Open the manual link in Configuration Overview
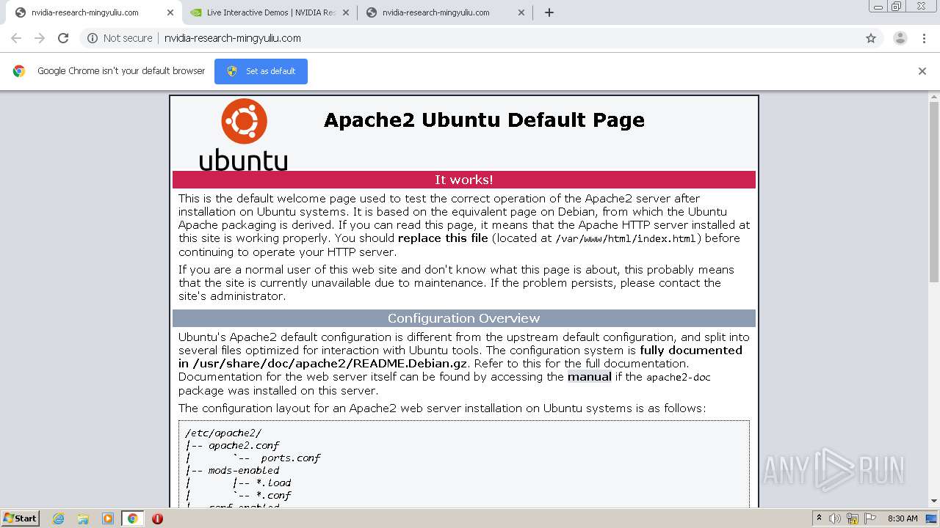940x528 pixels. pos(589,377)
